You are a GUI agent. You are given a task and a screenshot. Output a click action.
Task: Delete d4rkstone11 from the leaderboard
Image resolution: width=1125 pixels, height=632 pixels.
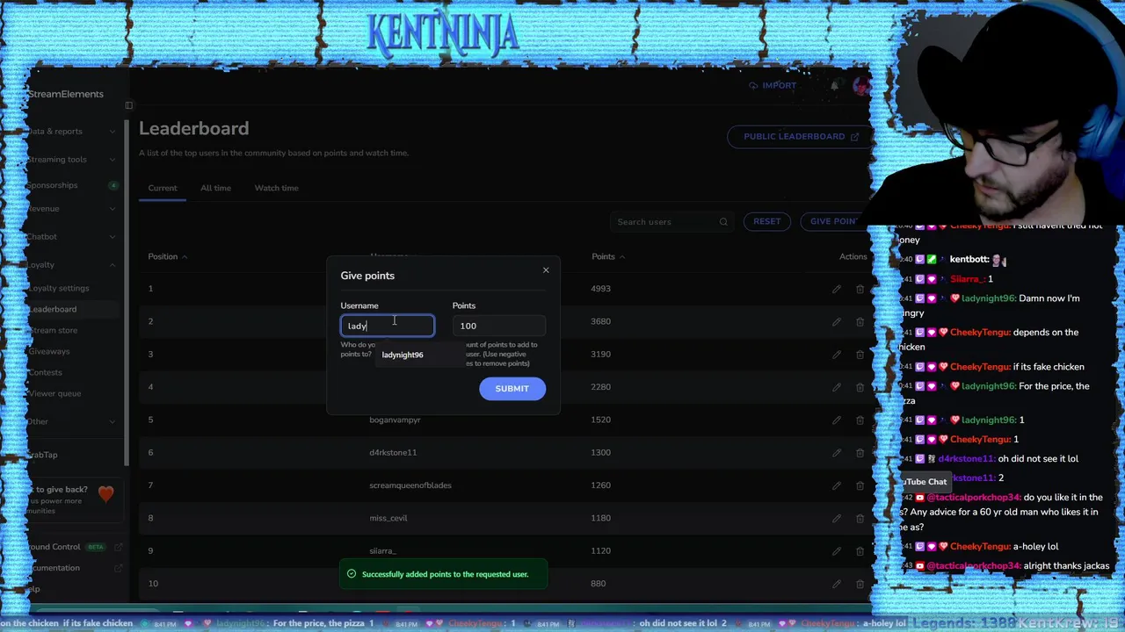(860, 453)
